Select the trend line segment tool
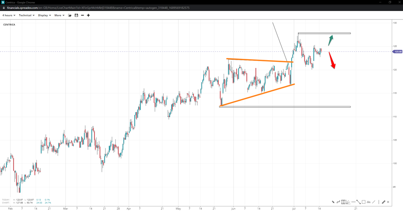Screen dimensions: 403x215 (358, 202)
